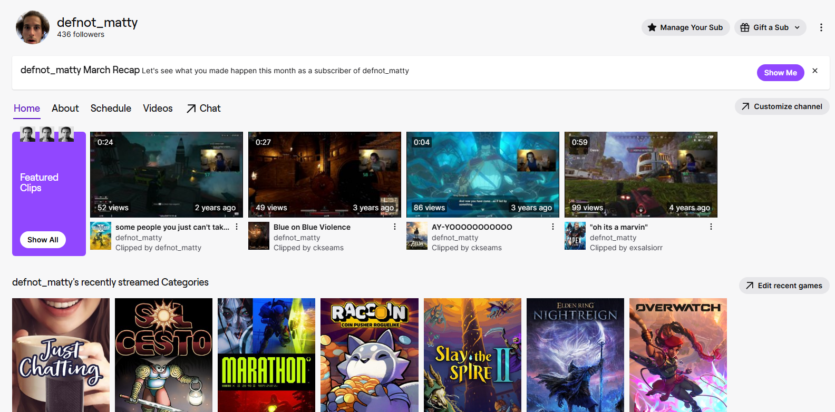The image size is (835, 412).
Task: Open the Raccoin category
Action: coord(370,355)
